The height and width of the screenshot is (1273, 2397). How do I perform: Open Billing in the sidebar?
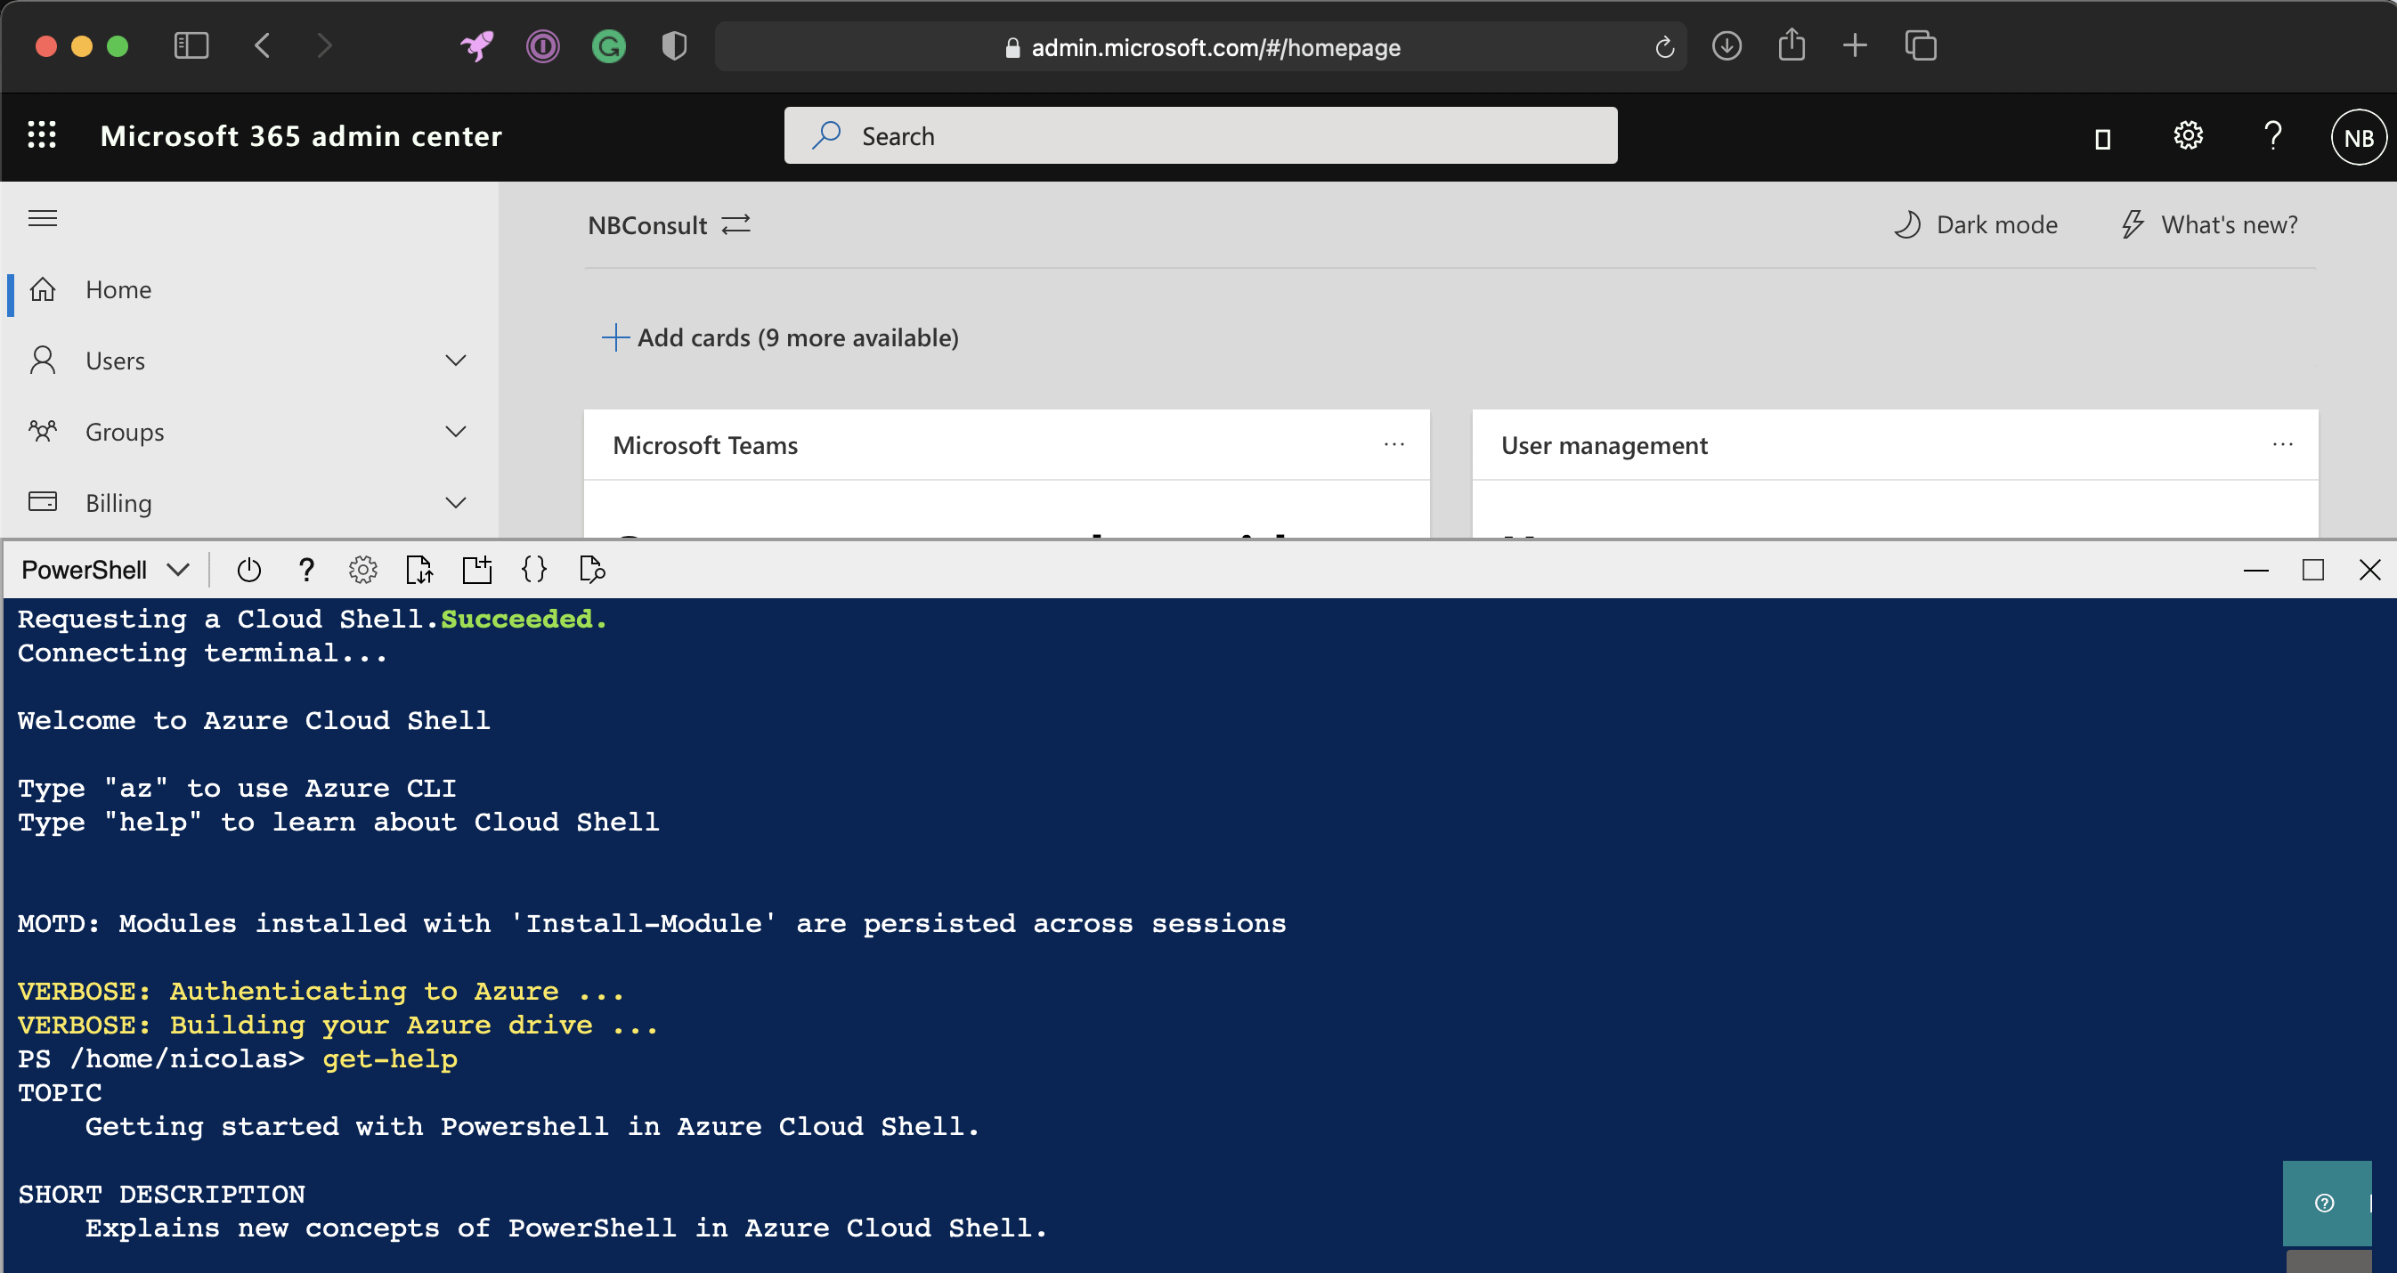118,502
